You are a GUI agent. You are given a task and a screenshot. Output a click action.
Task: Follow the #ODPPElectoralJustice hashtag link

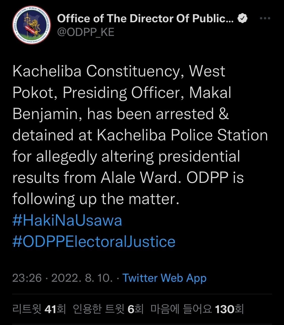[94, 242]
